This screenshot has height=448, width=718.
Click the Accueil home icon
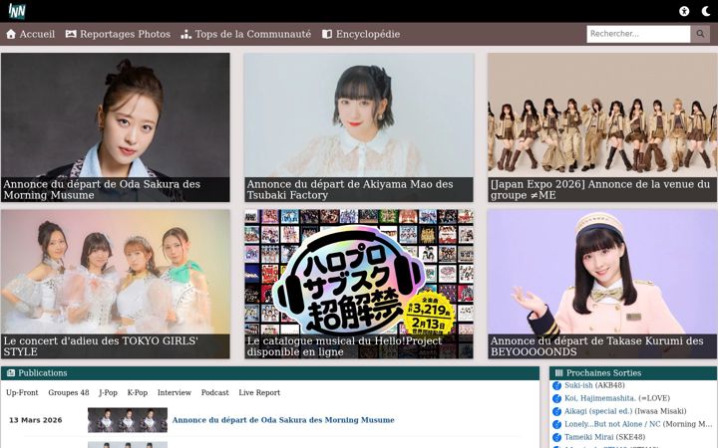[x=11, y=34]
